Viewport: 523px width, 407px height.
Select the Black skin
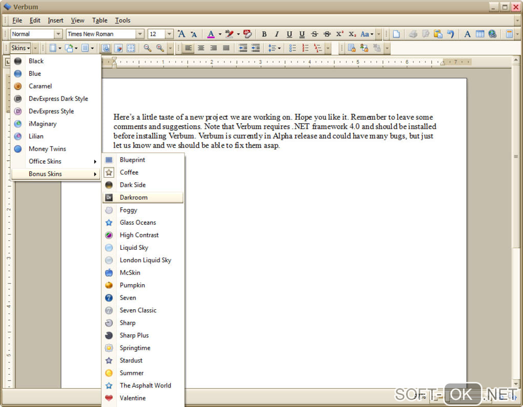click(x=56, y=61)
